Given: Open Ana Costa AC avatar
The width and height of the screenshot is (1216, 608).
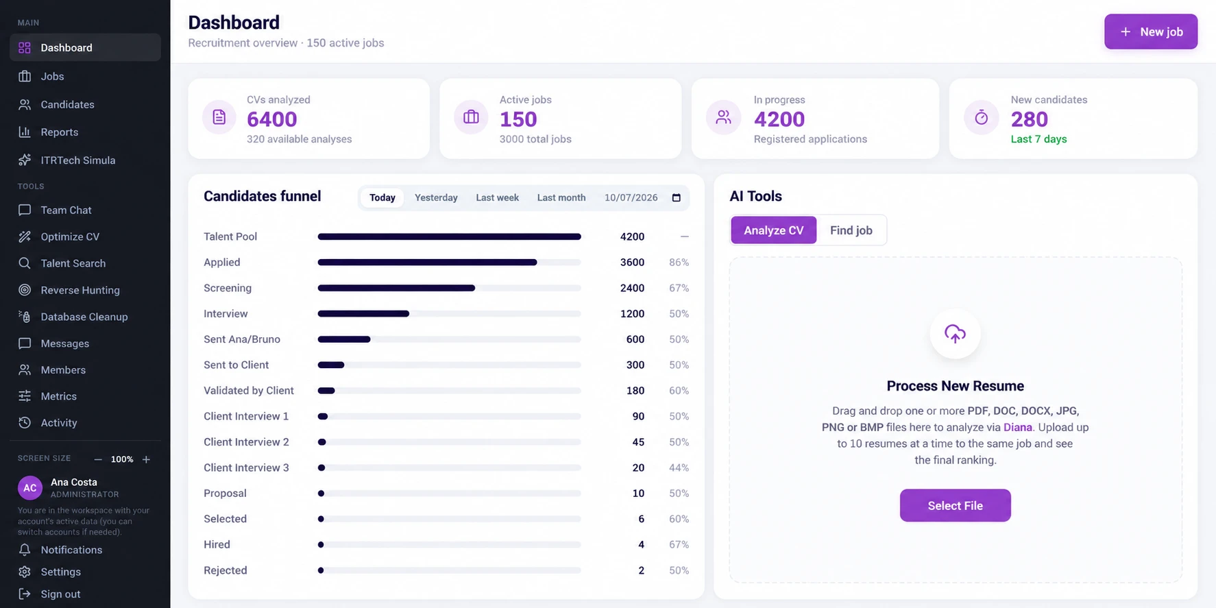Looking at the screenshot, I should (x=30, y=488).
